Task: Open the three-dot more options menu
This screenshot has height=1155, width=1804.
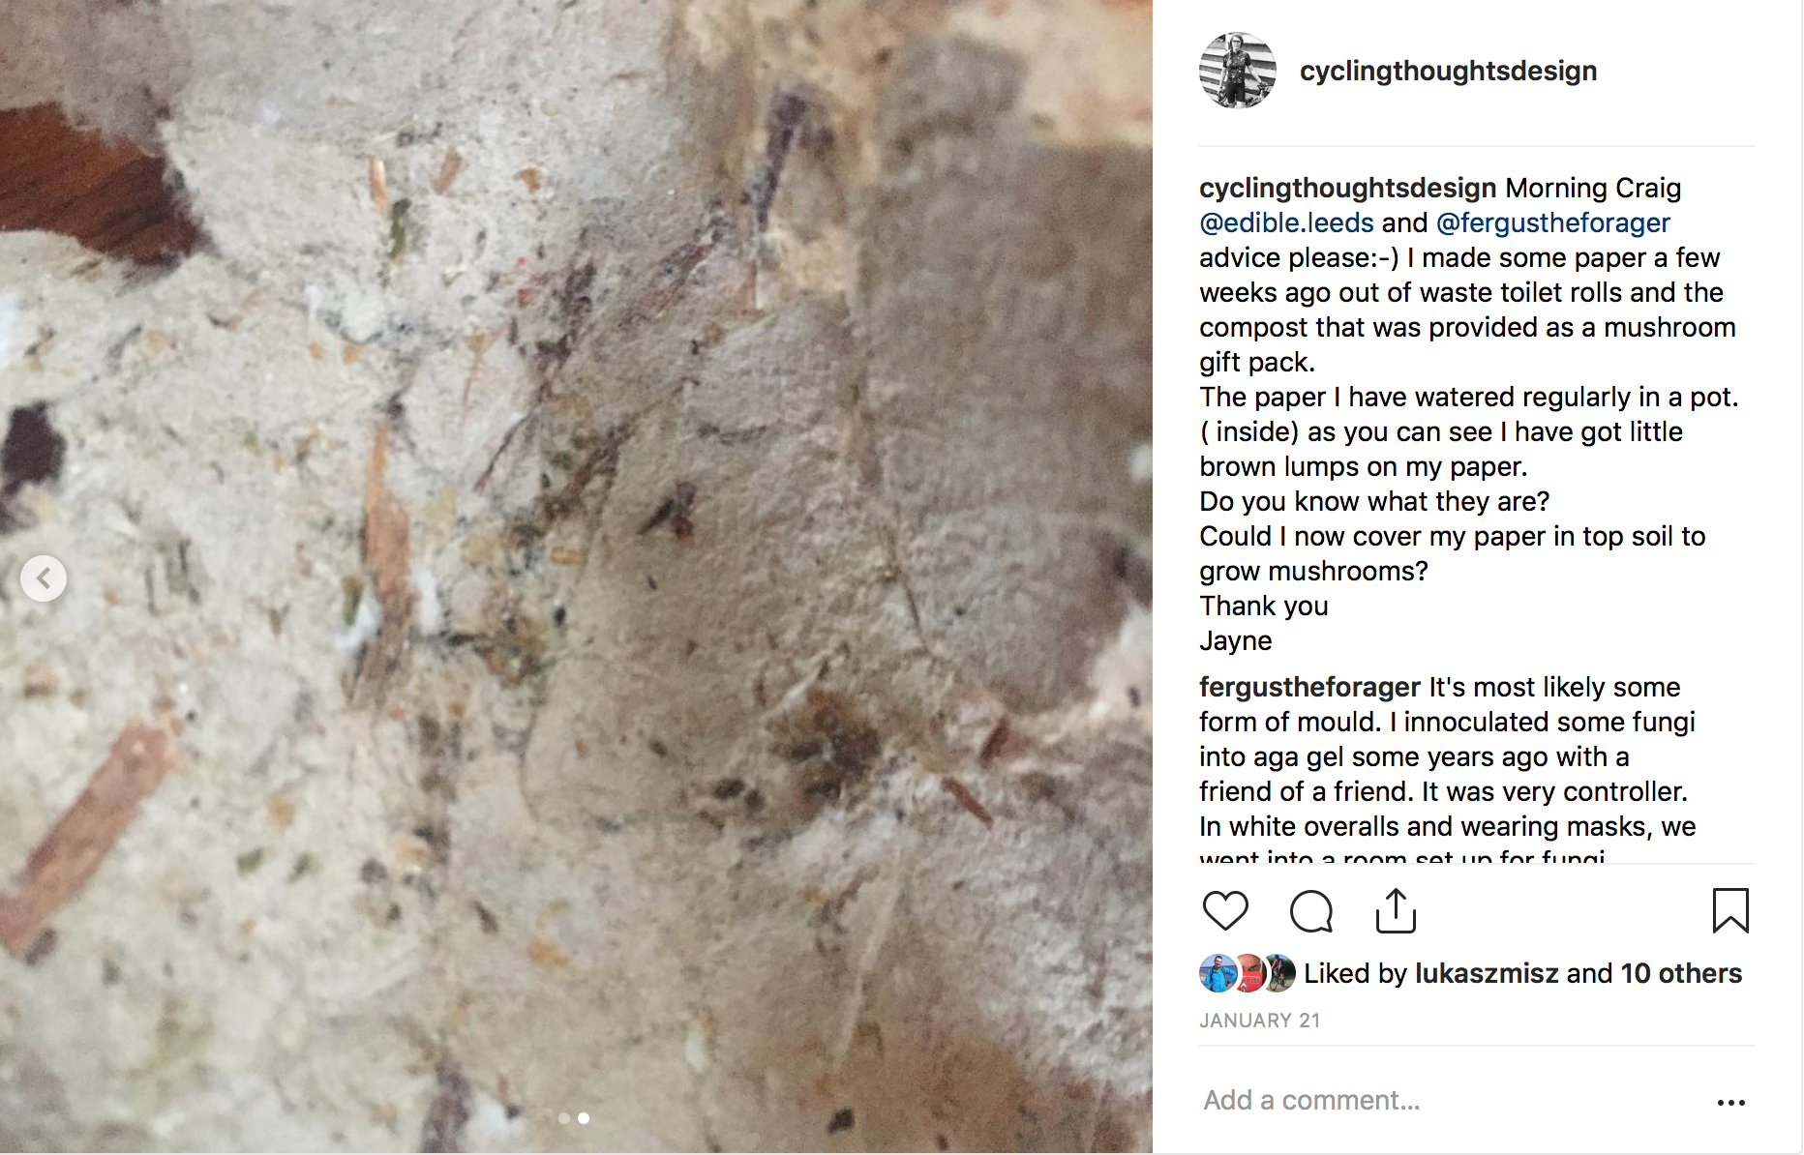Action: pos(1730,1102)
